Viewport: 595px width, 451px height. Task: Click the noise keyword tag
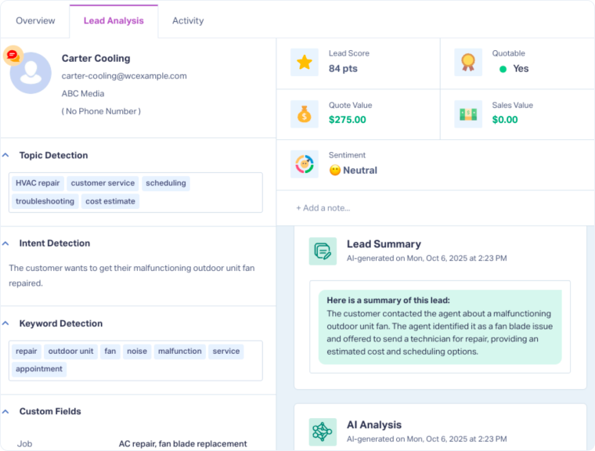[136, 351]
